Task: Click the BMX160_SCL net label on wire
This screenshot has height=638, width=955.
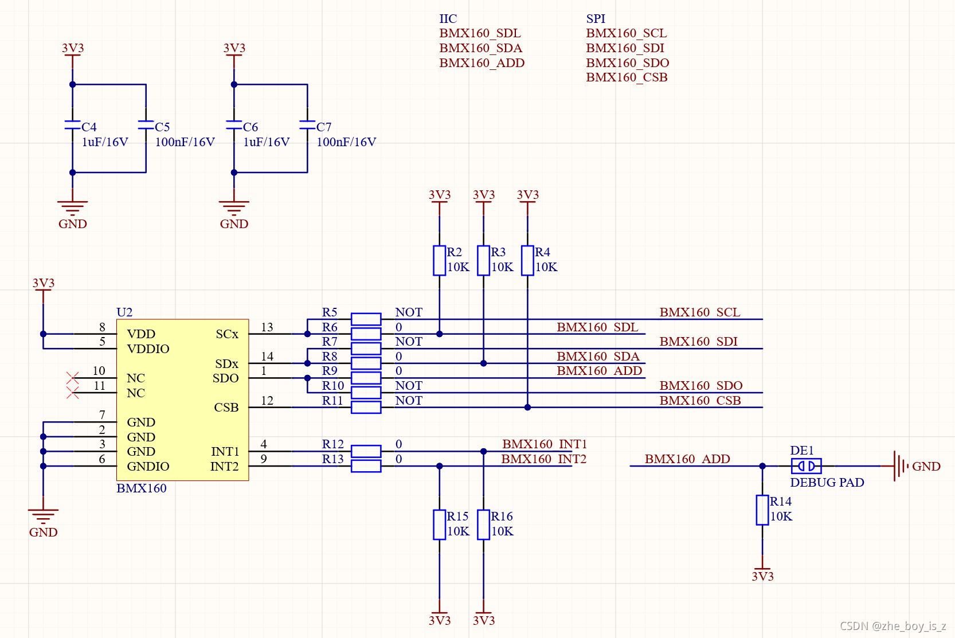Action: pyautogui.click(x=699, y=312)
